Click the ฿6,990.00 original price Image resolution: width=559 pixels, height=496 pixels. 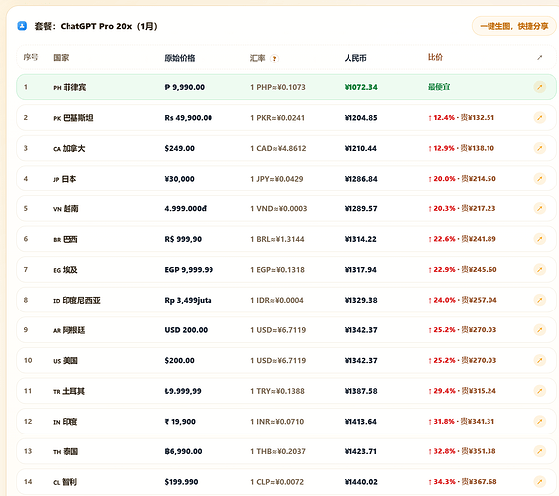pyautogui.click(x=183, y=451)
